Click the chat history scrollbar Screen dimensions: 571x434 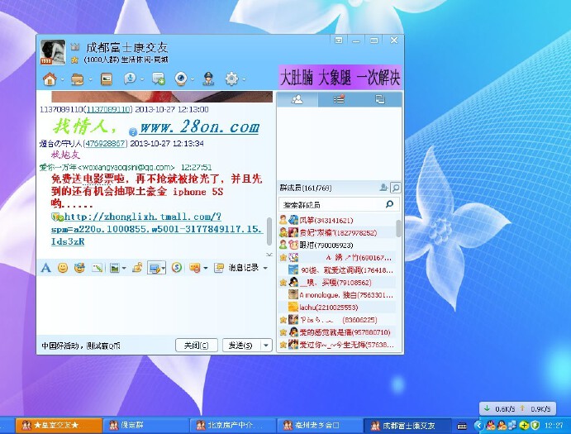269,231
